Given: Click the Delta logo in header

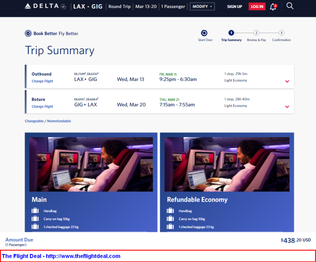Looking at the screenshot, I should pos(45,7).
